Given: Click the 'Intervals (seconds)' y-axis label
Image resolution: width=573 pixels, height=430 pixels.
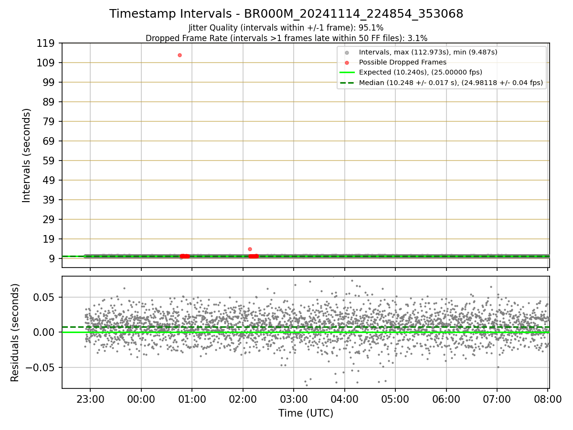Looking at the screenshot, I should (27, 155).
